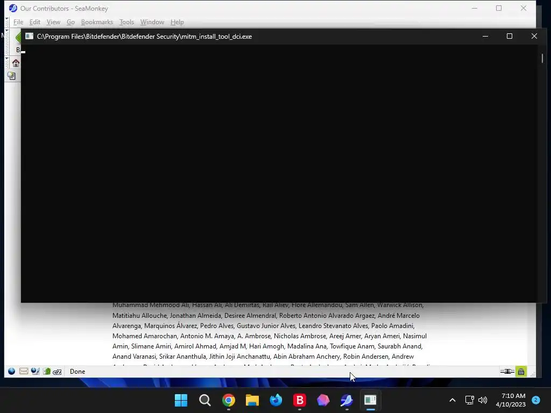Show hidden system tray icons
The image size is (551, 413).
click(453, 400)
